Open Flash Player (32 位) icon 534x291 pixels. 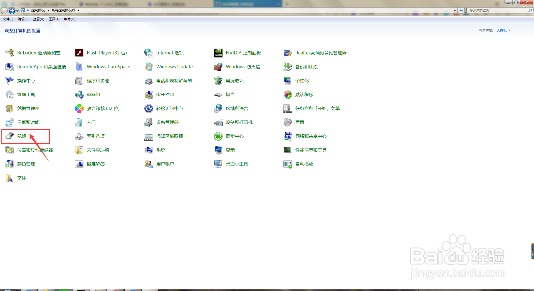(x=79, y=53)
